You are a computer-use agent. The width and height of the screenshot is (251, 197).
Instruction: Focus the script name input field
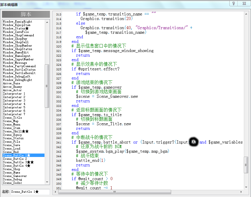click(30, 192)
